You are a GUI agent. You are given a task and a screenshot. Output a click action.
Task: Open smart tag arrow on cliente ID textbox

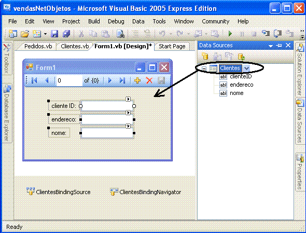click(128, 99)
